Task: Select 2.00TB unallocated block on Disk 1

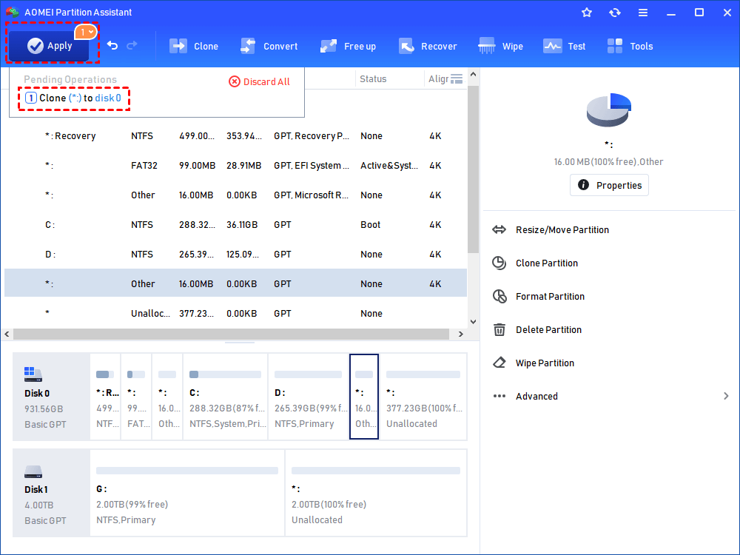Action: click(376, 493)
